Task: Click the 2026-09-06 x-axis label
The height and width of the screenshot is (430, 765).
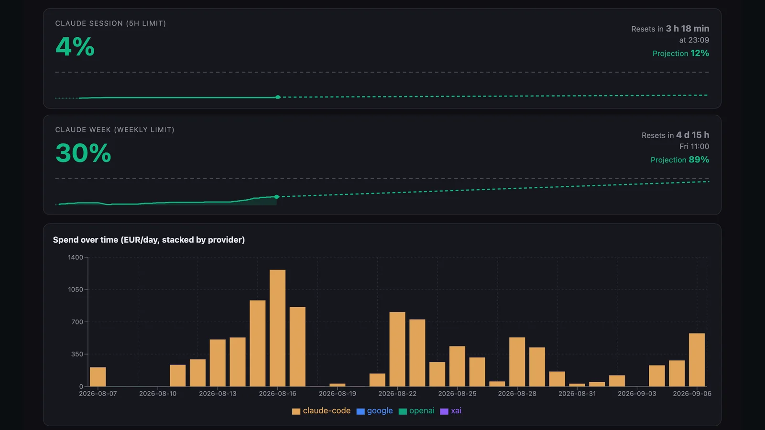Action: pos(692,394)
